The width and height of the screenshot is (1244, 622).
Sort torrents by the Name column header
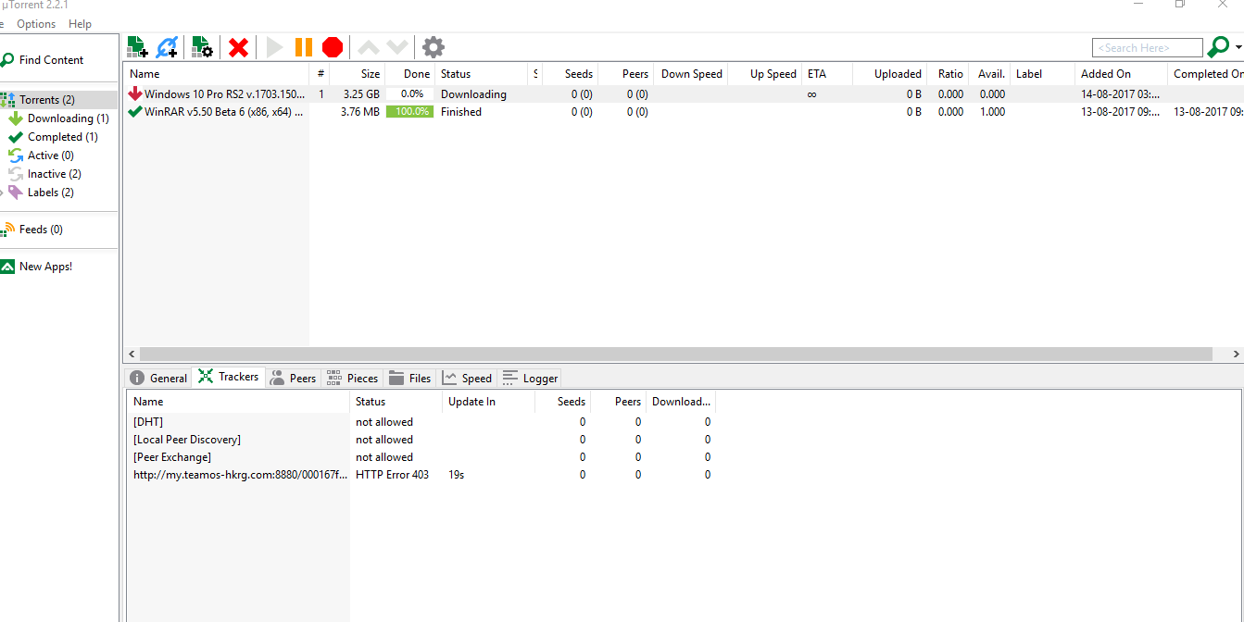[217, 74]
